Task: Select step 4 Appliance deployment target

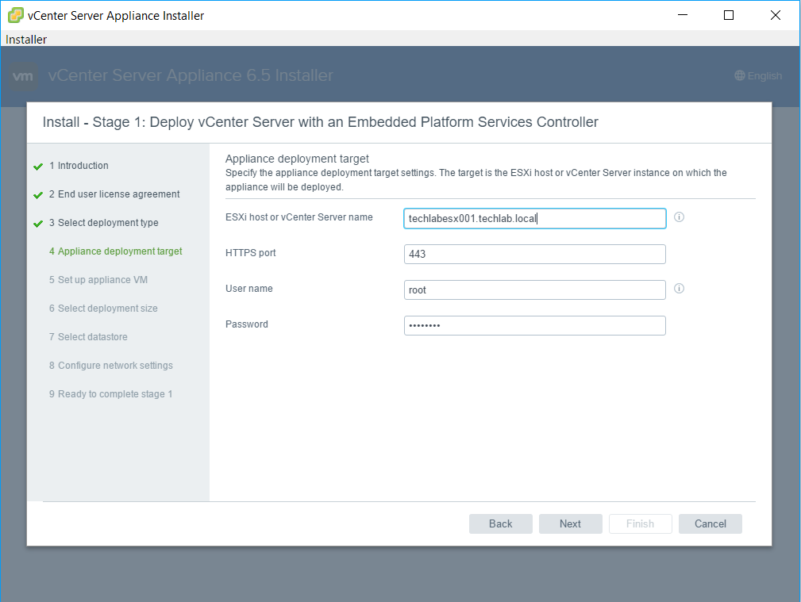Action: click(x=115, y=251)
